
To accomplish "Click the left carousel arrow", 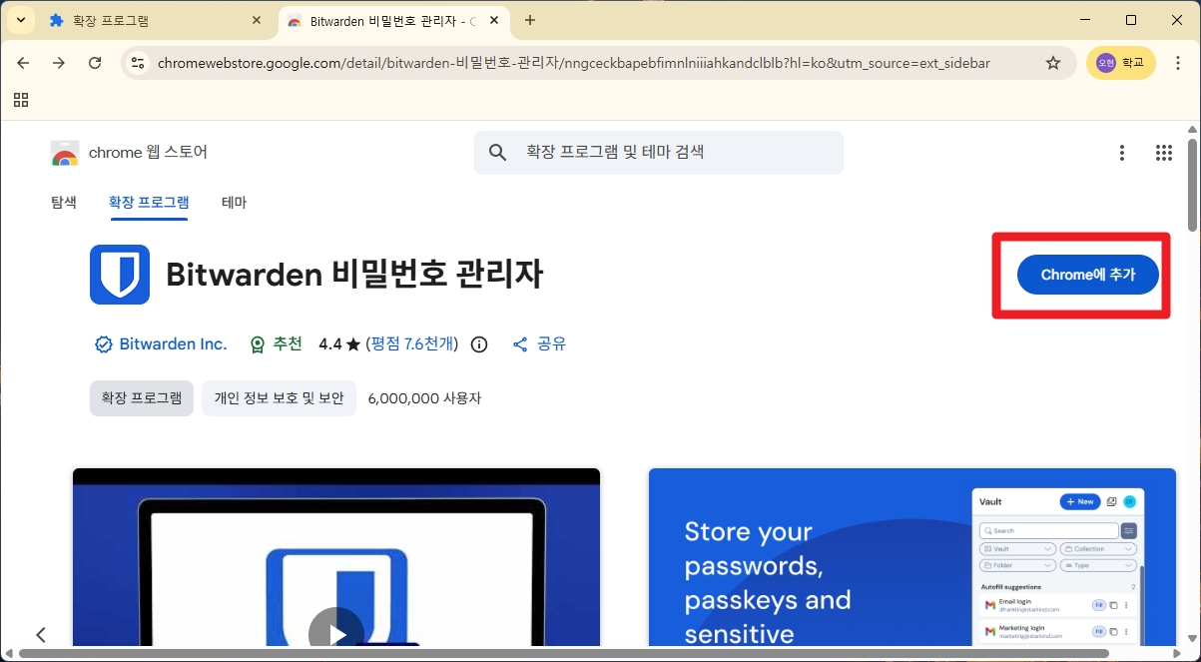I will (41, 634).
